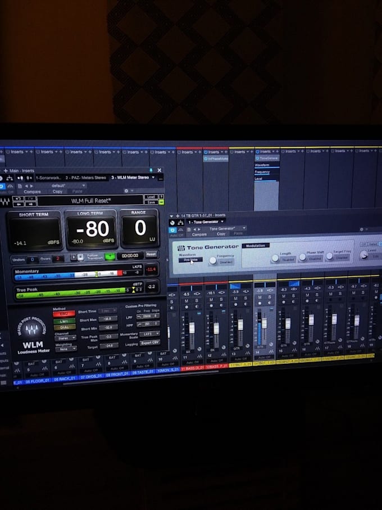Select DIAL method button
This screenshot has height=510, width=382.
coord(65,327)
